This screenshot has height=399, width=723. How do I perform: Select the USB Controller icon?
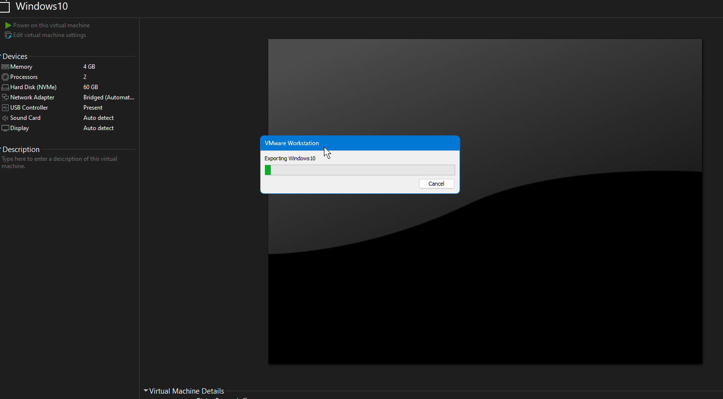5,108
